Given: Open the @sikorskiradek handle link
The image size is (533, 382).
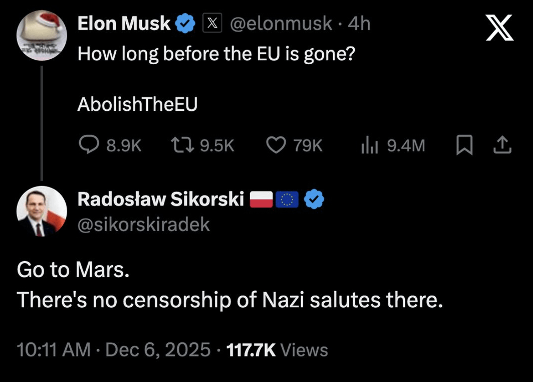Looking at the screenshot, I should [x=144, y=224].
